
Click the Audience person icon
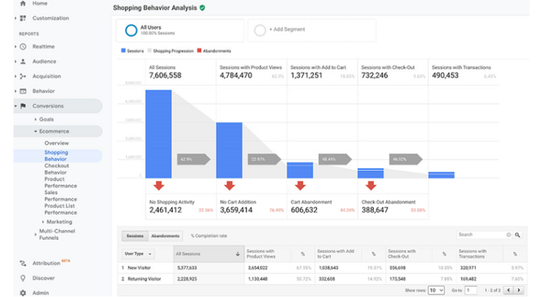23,62
